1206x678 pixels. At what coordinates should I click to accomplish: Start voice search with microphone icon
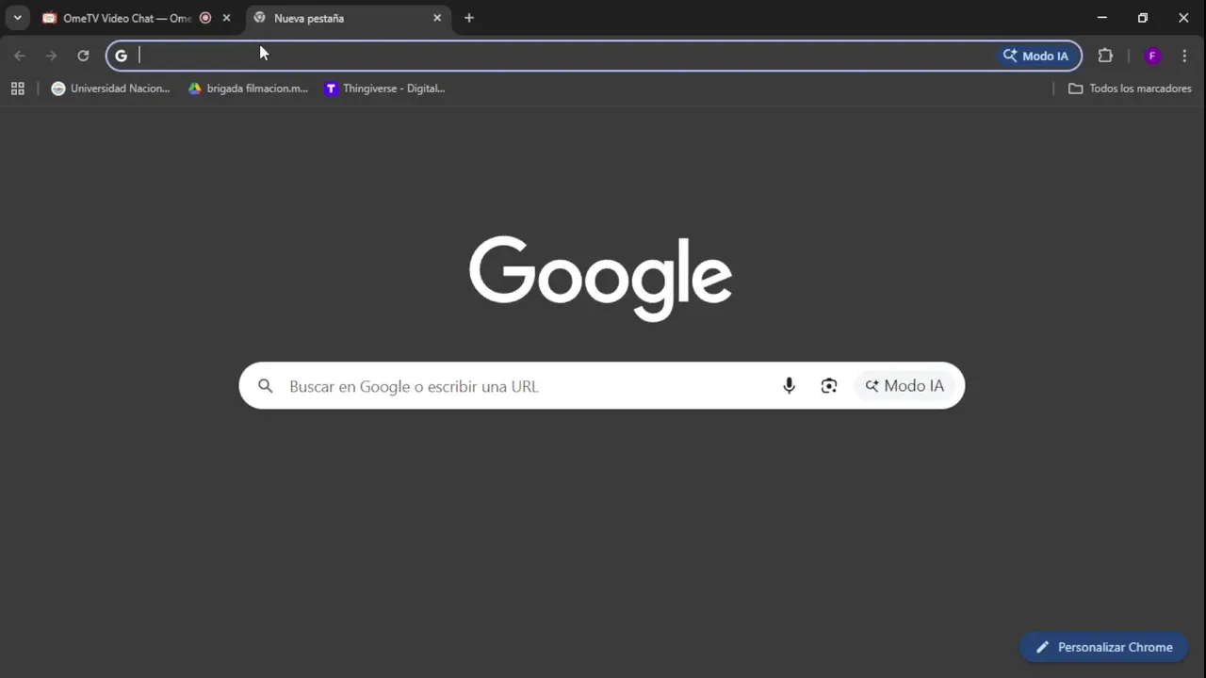point(790,386)
